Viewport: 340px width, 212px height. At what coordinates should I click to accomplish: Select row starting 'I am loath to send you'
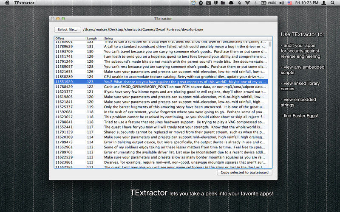pyautogui.click(x=161, y=56)
